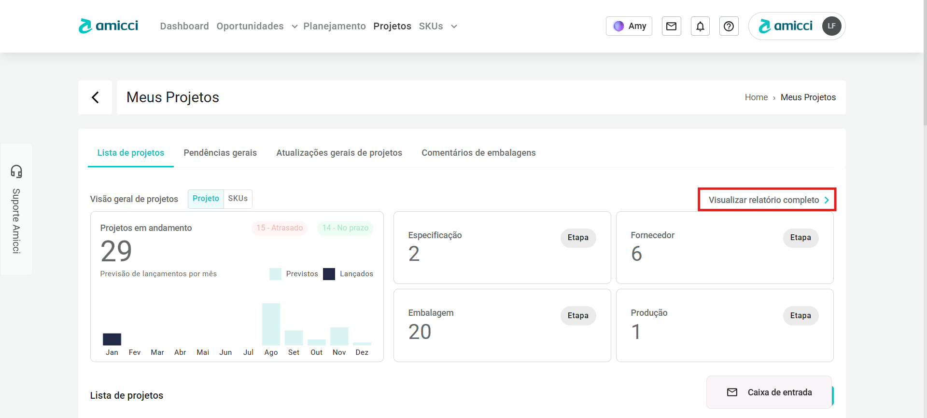927x418 pixels.
Task: Click the mail envelope icon in header
Action: pyautogui.click(x=671, y=26)
